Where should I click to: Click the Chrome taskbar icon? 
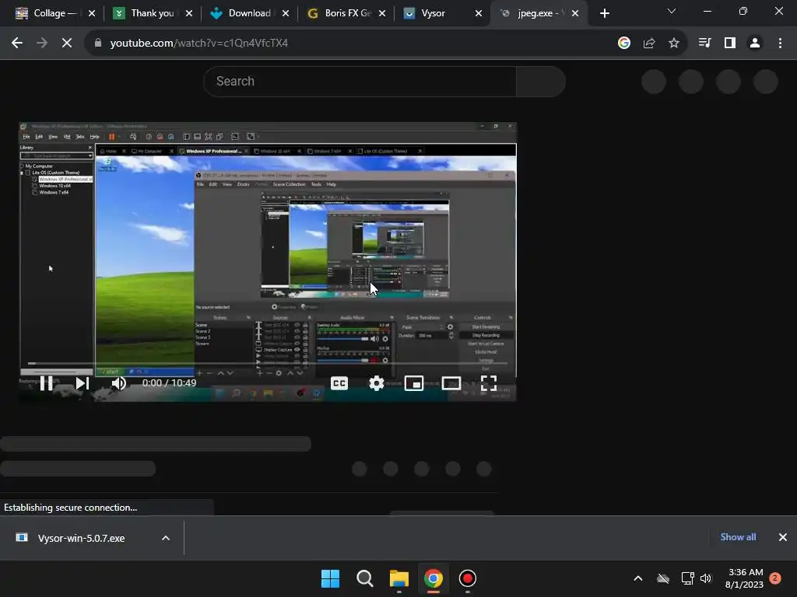[434, 578]
